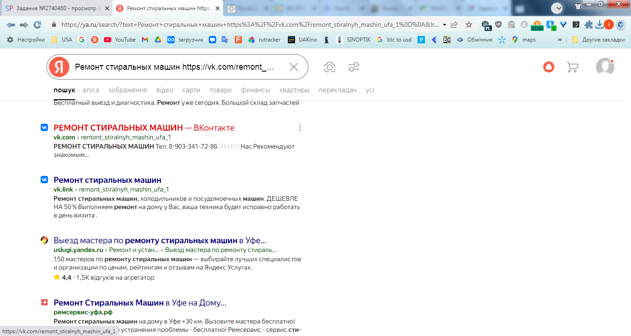Click the ремсервис-уфа.рф green URL
The height and width of the screenshot is (336, 631).
83,312
